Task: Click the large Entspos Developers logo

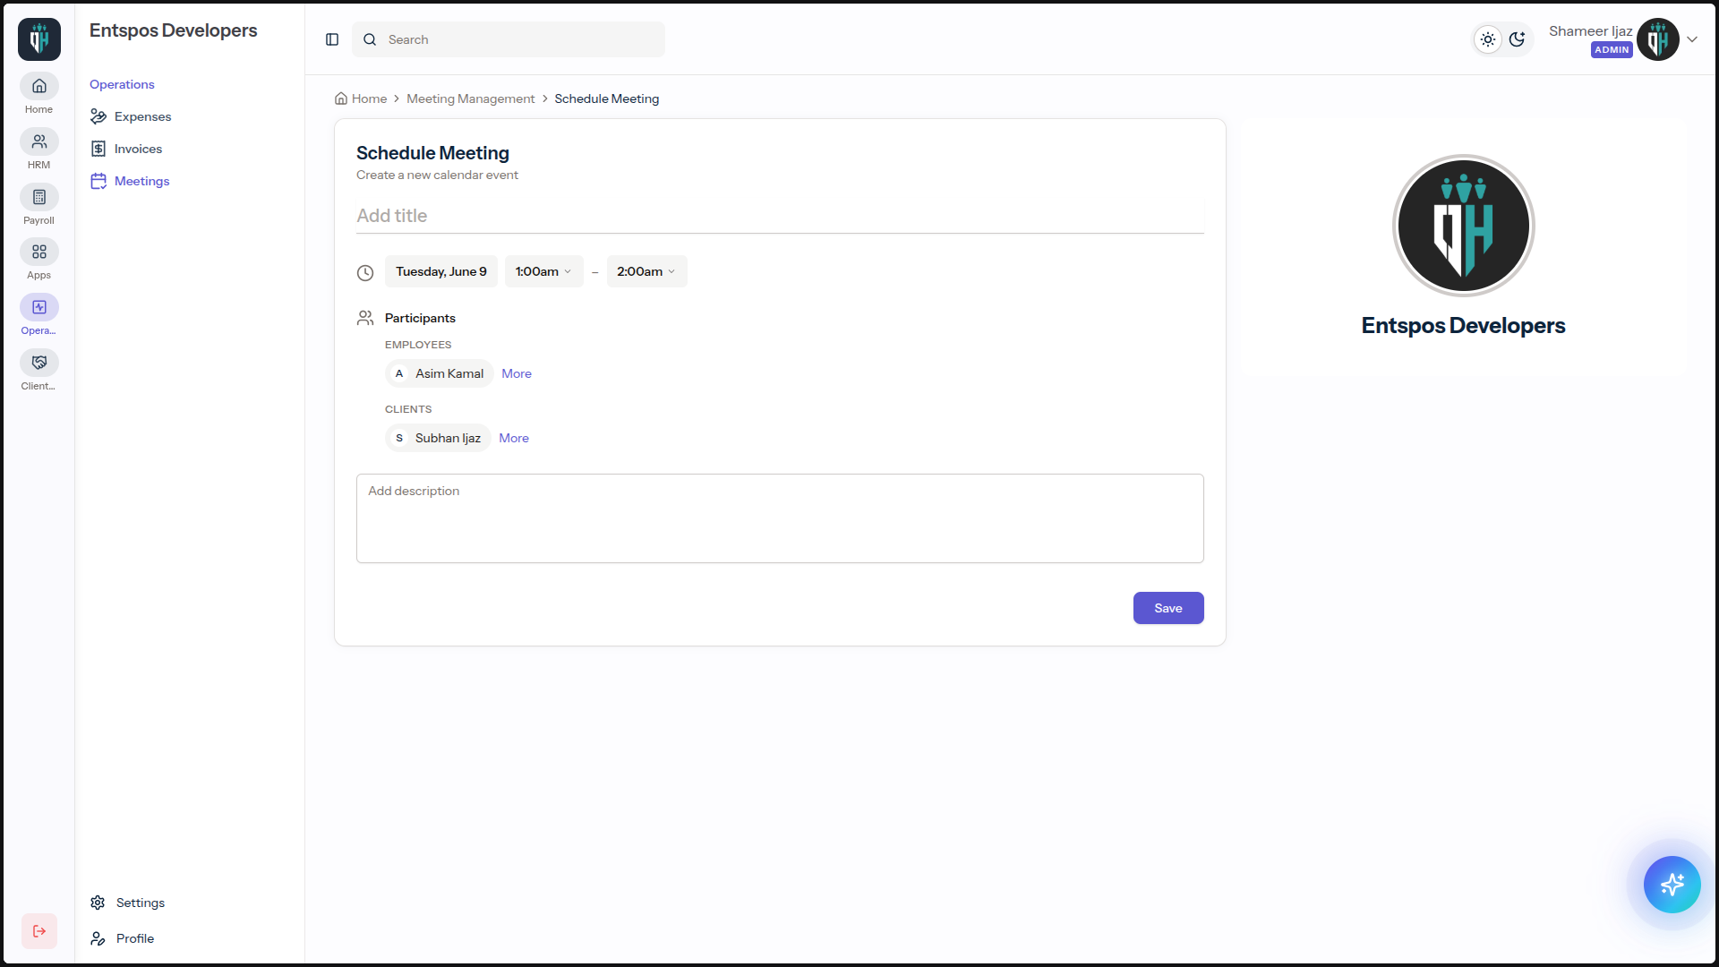Action: (x=1464, y=226)
